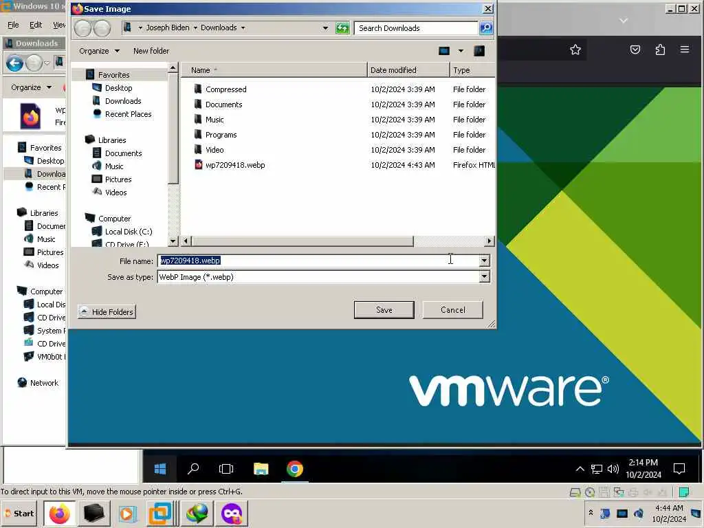
Task: Select Local Disk (C:) in dialog sidebar
Action: click(x=129, y=232)
